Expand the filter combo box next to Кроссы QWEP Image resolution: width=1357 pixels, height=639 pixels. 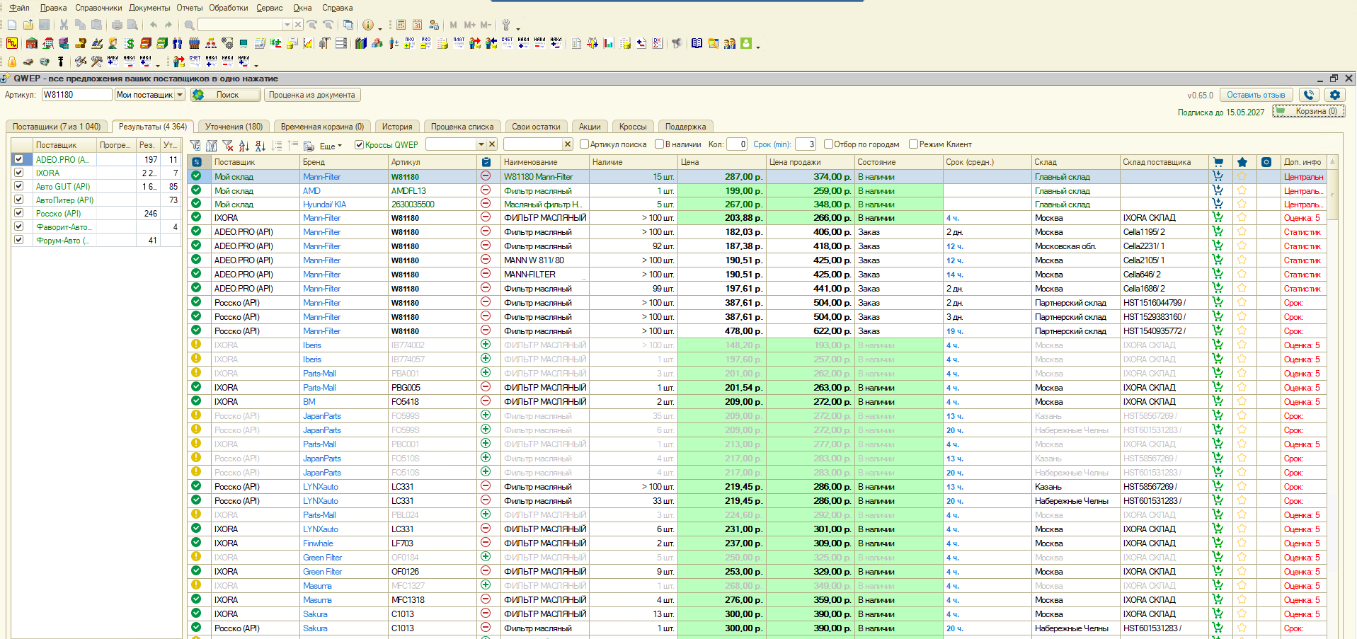tap(481, 144)
